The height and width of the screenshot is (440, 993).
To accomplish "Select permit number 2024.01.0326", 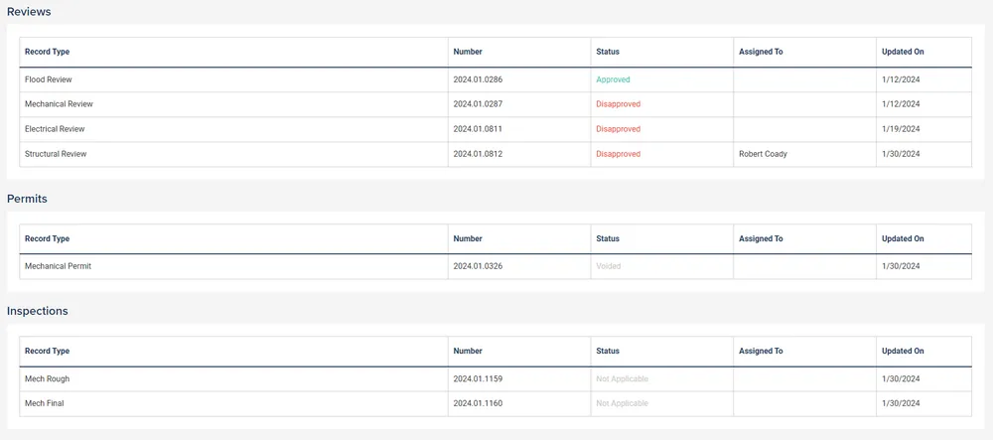I will 478,266.
